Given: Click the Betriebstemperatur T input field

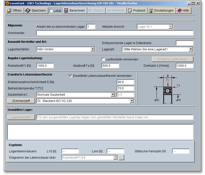Looking at the screenshot, I should pyautogui.click(x=126, y=88).
